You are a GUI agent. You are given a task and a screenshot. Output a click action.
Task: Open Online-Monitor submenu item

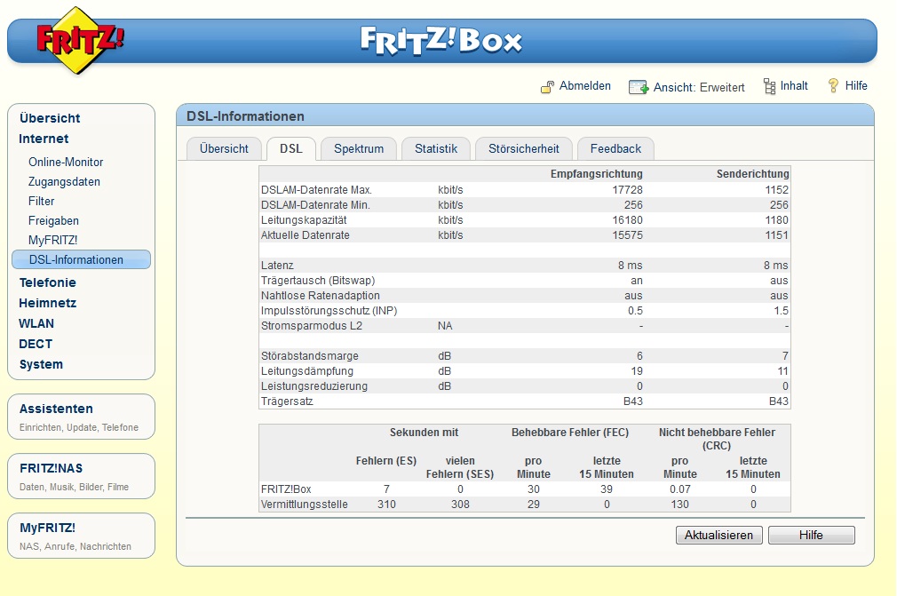[66, 162]
